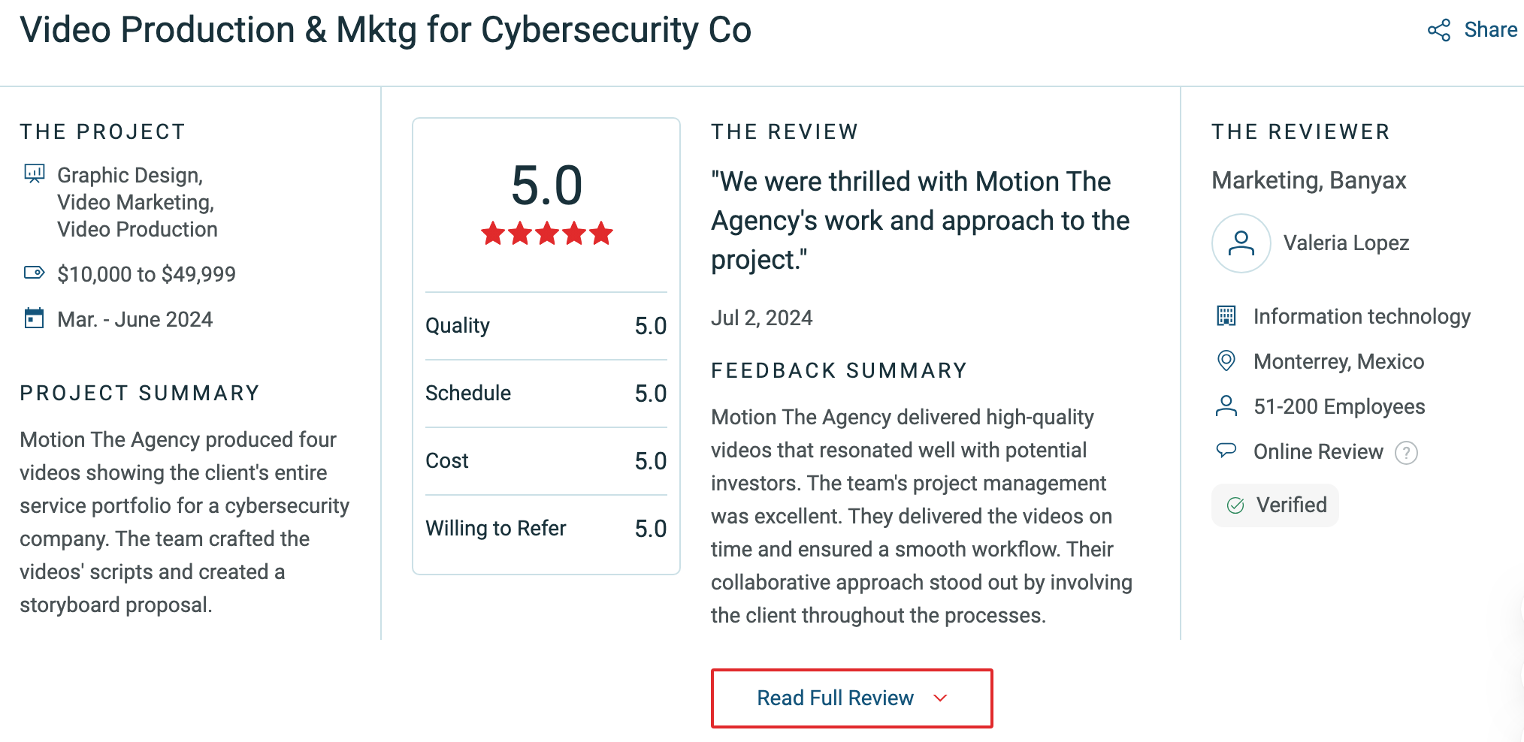This screenshot has width=1524, height=742.
Task: Select the THE REVIEW section heading
Action: pos(785,131)
